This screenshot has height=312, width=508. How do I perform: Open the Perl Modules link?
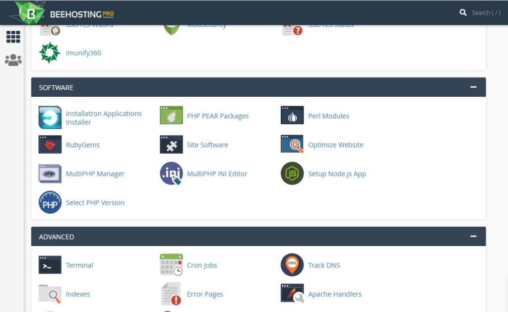click(x=328, y=116)
